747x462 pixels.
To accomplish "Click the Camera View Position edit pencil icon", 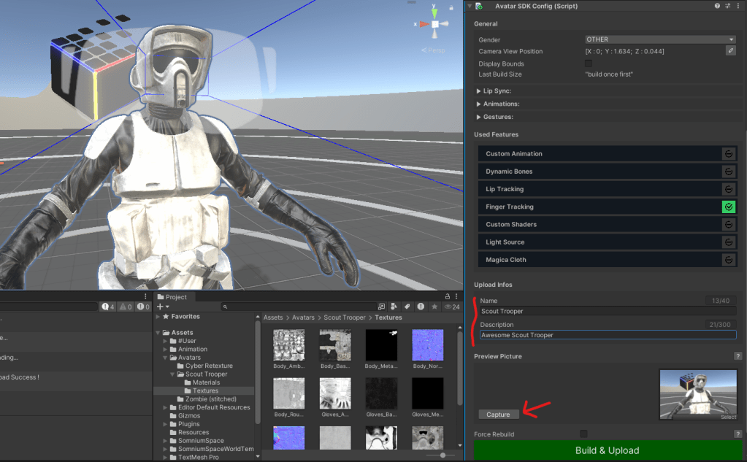I will coord(730,51).
